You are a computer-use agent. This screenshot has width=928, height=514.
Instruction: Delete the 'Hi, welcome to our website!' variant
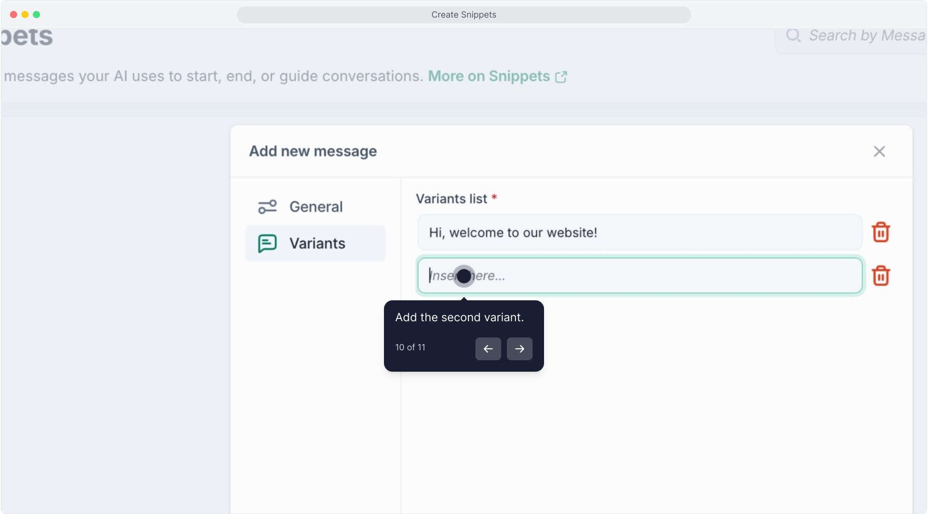[x=880, y=232]
